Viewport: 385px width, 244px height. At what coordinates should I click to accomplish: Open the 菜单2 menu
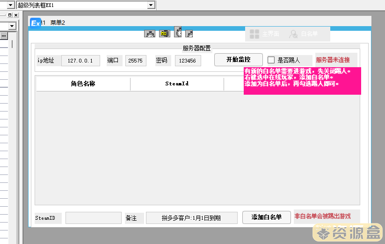58,22
